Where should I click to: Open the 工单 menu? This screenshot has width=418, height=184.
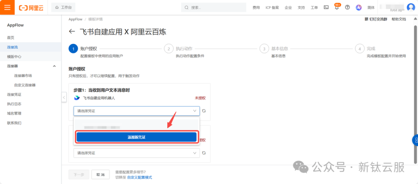coord(314,7)
